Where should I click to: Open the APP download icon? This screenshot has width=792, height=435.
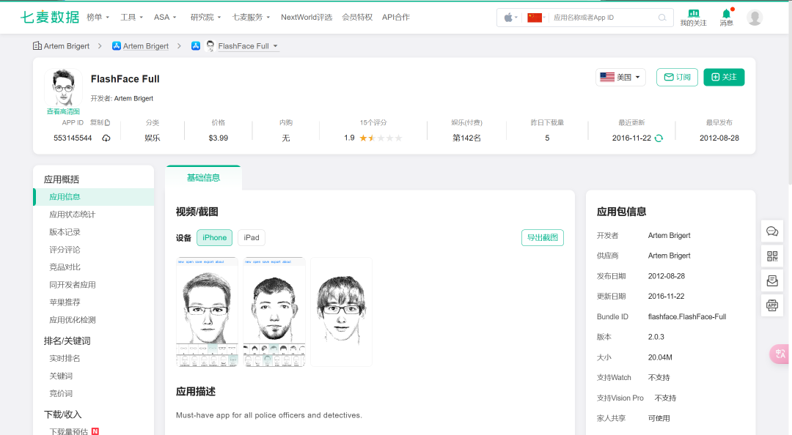point(772,305)
